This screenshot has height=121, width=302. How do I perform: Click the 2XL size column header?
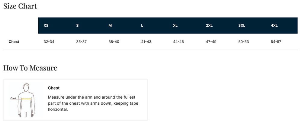click(209, 26)
